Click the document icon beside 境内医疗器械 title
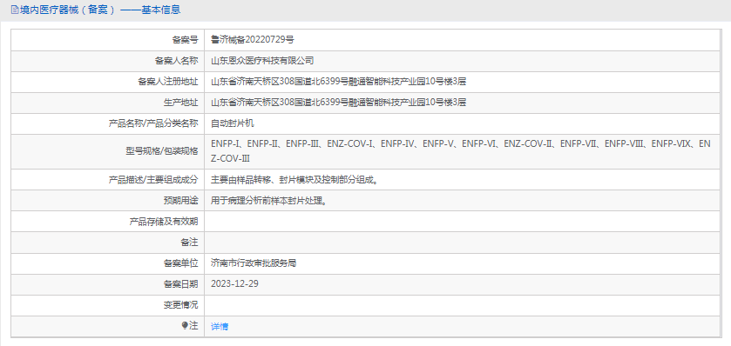Screen dimensions: 731x346 15,10
